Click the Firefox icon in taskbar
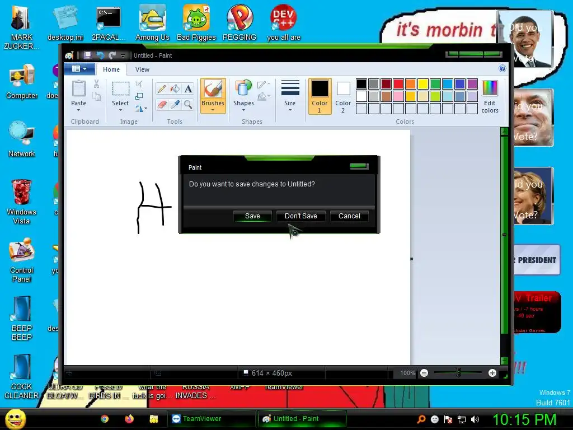573x430 pixels. tap(129, 419)
